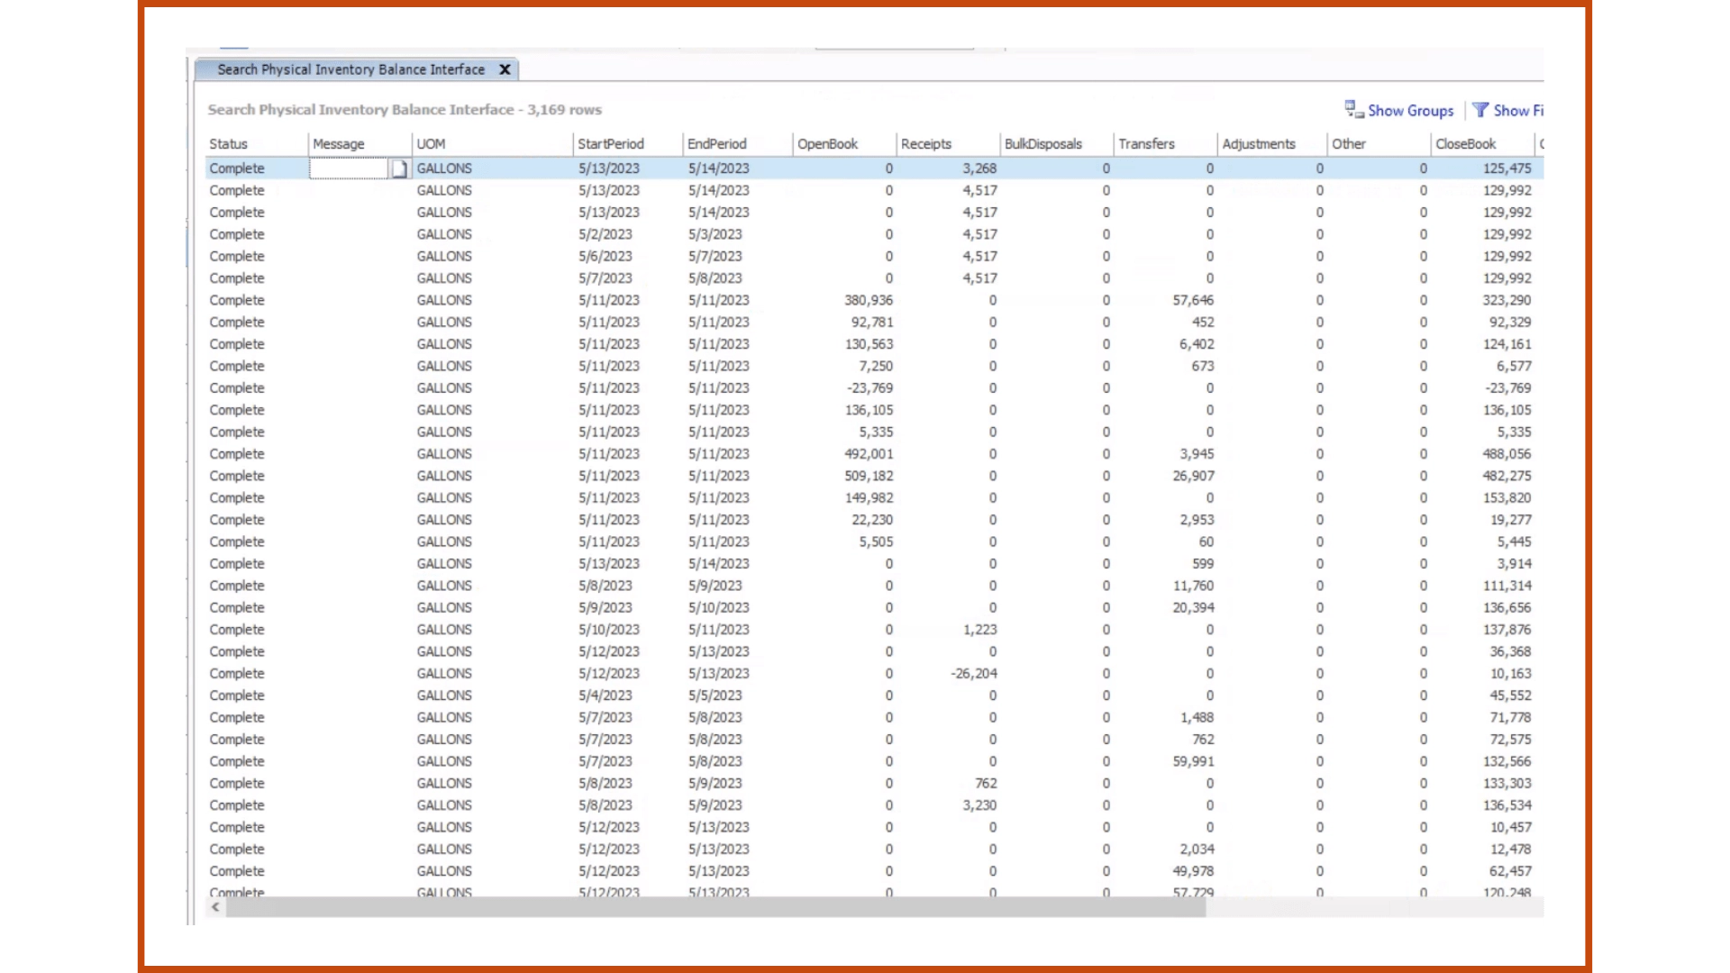Click the highlighted Message cell input field
1730x973 pixels.
350,168
